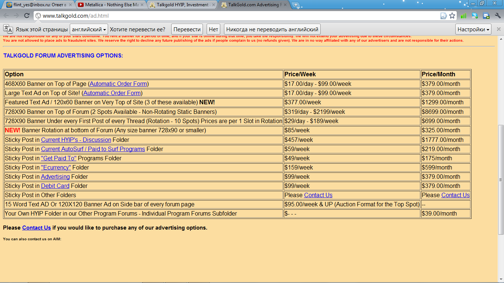
Task: Click Contact Us link below the table
Action: (x=37, y=228)
